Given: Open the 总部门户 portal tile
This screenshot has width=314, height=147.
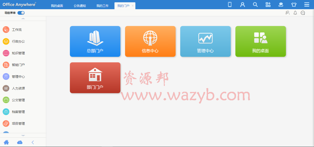Looking at the screenshot, I should coord(95,41).
